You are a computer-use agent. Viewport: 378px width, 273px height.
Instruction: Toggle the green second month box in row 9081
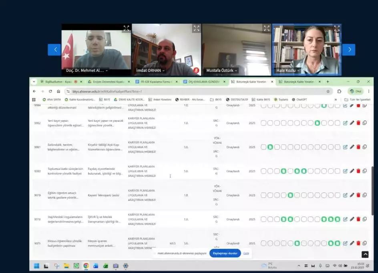(270, 147)
